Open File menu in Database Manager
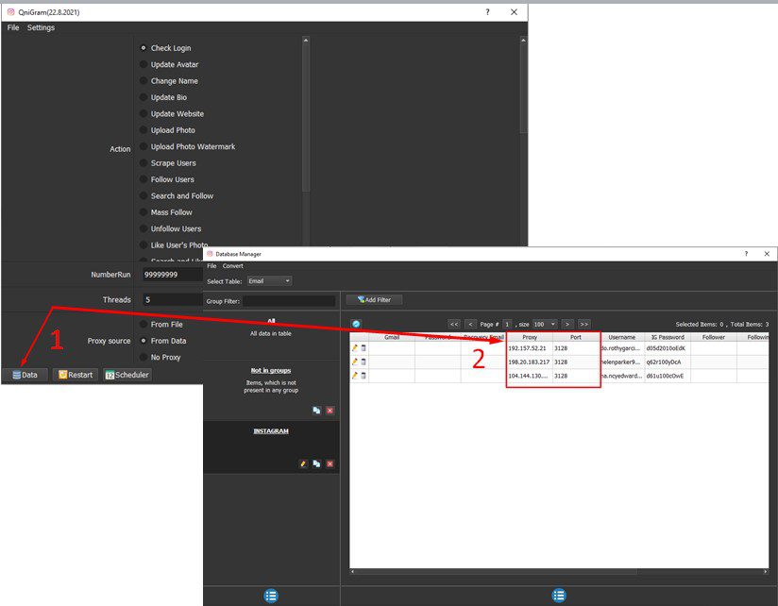The image size is (778, 606). (211, 266)
